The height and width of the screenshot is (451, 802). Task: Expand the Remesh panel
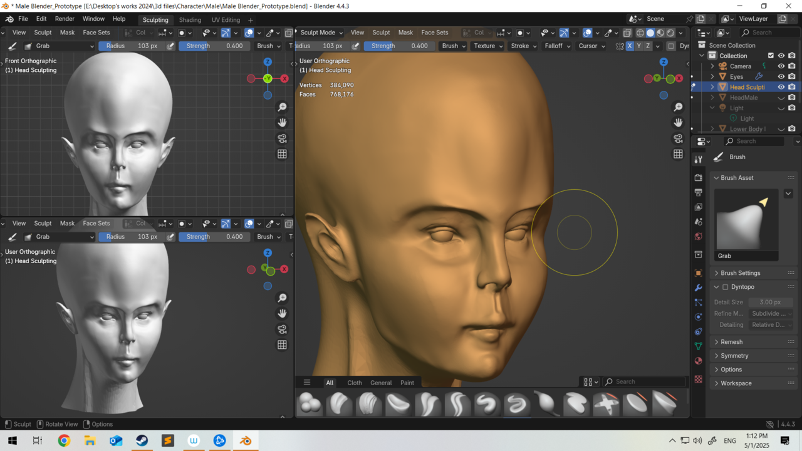[731, 342]
